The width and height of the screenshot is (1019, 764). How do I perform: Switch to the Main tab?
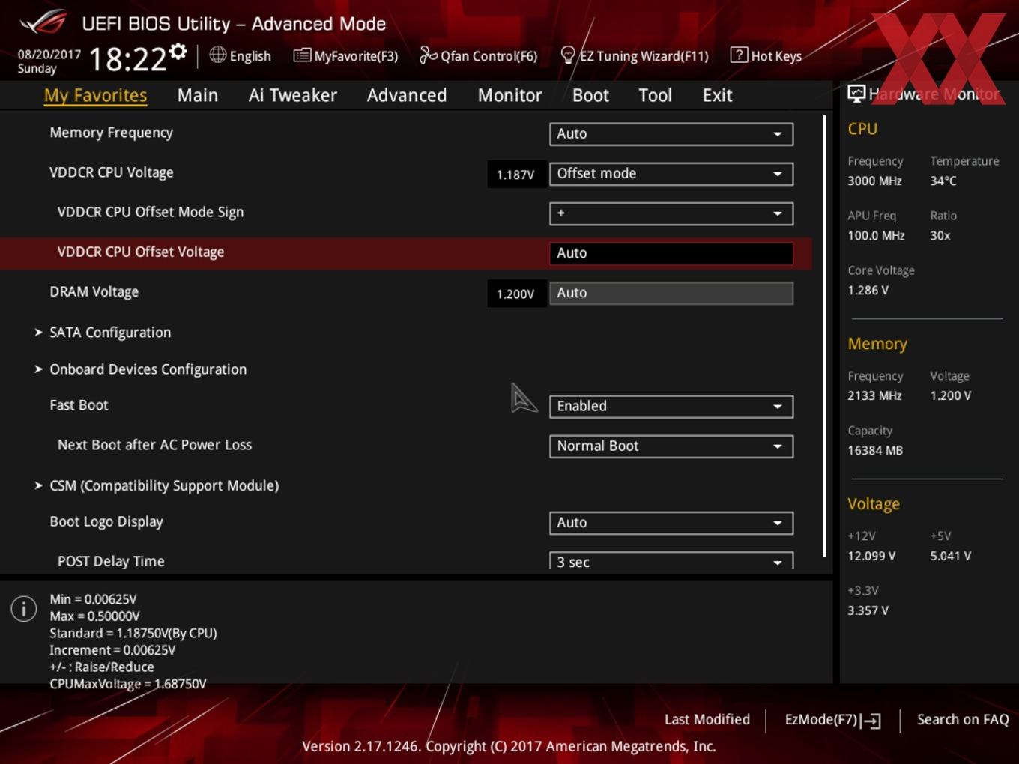coord(198,96)
